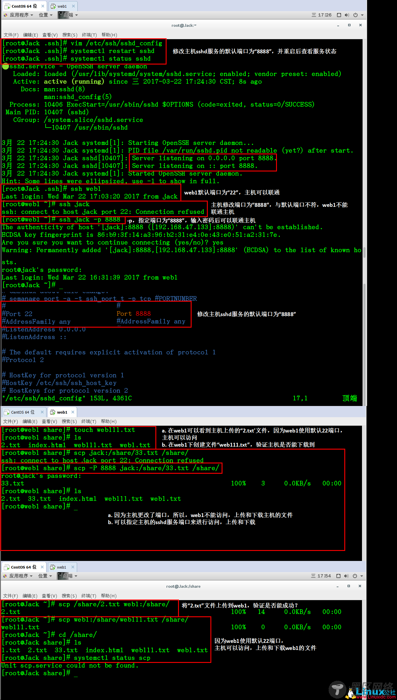This screenshot has width=397, height=700.
Task: Expand the system menu arrow beside 17:54 power icon
Action: click(362, 576)
